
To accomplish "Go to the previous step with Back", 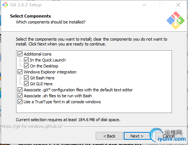I will coord(109,136).
